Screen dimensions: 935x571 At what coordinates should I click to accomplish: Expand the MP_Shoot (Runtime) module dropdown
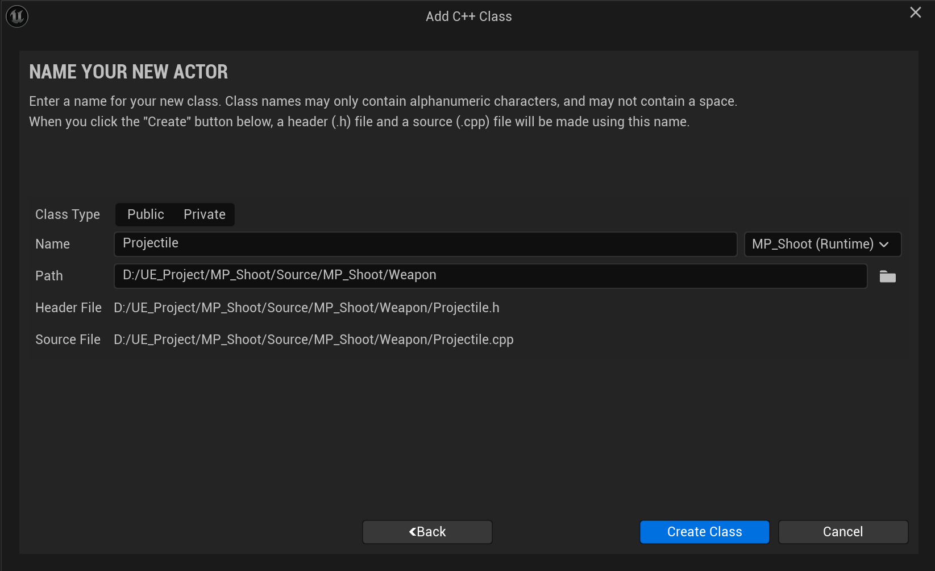click(822, 244)
